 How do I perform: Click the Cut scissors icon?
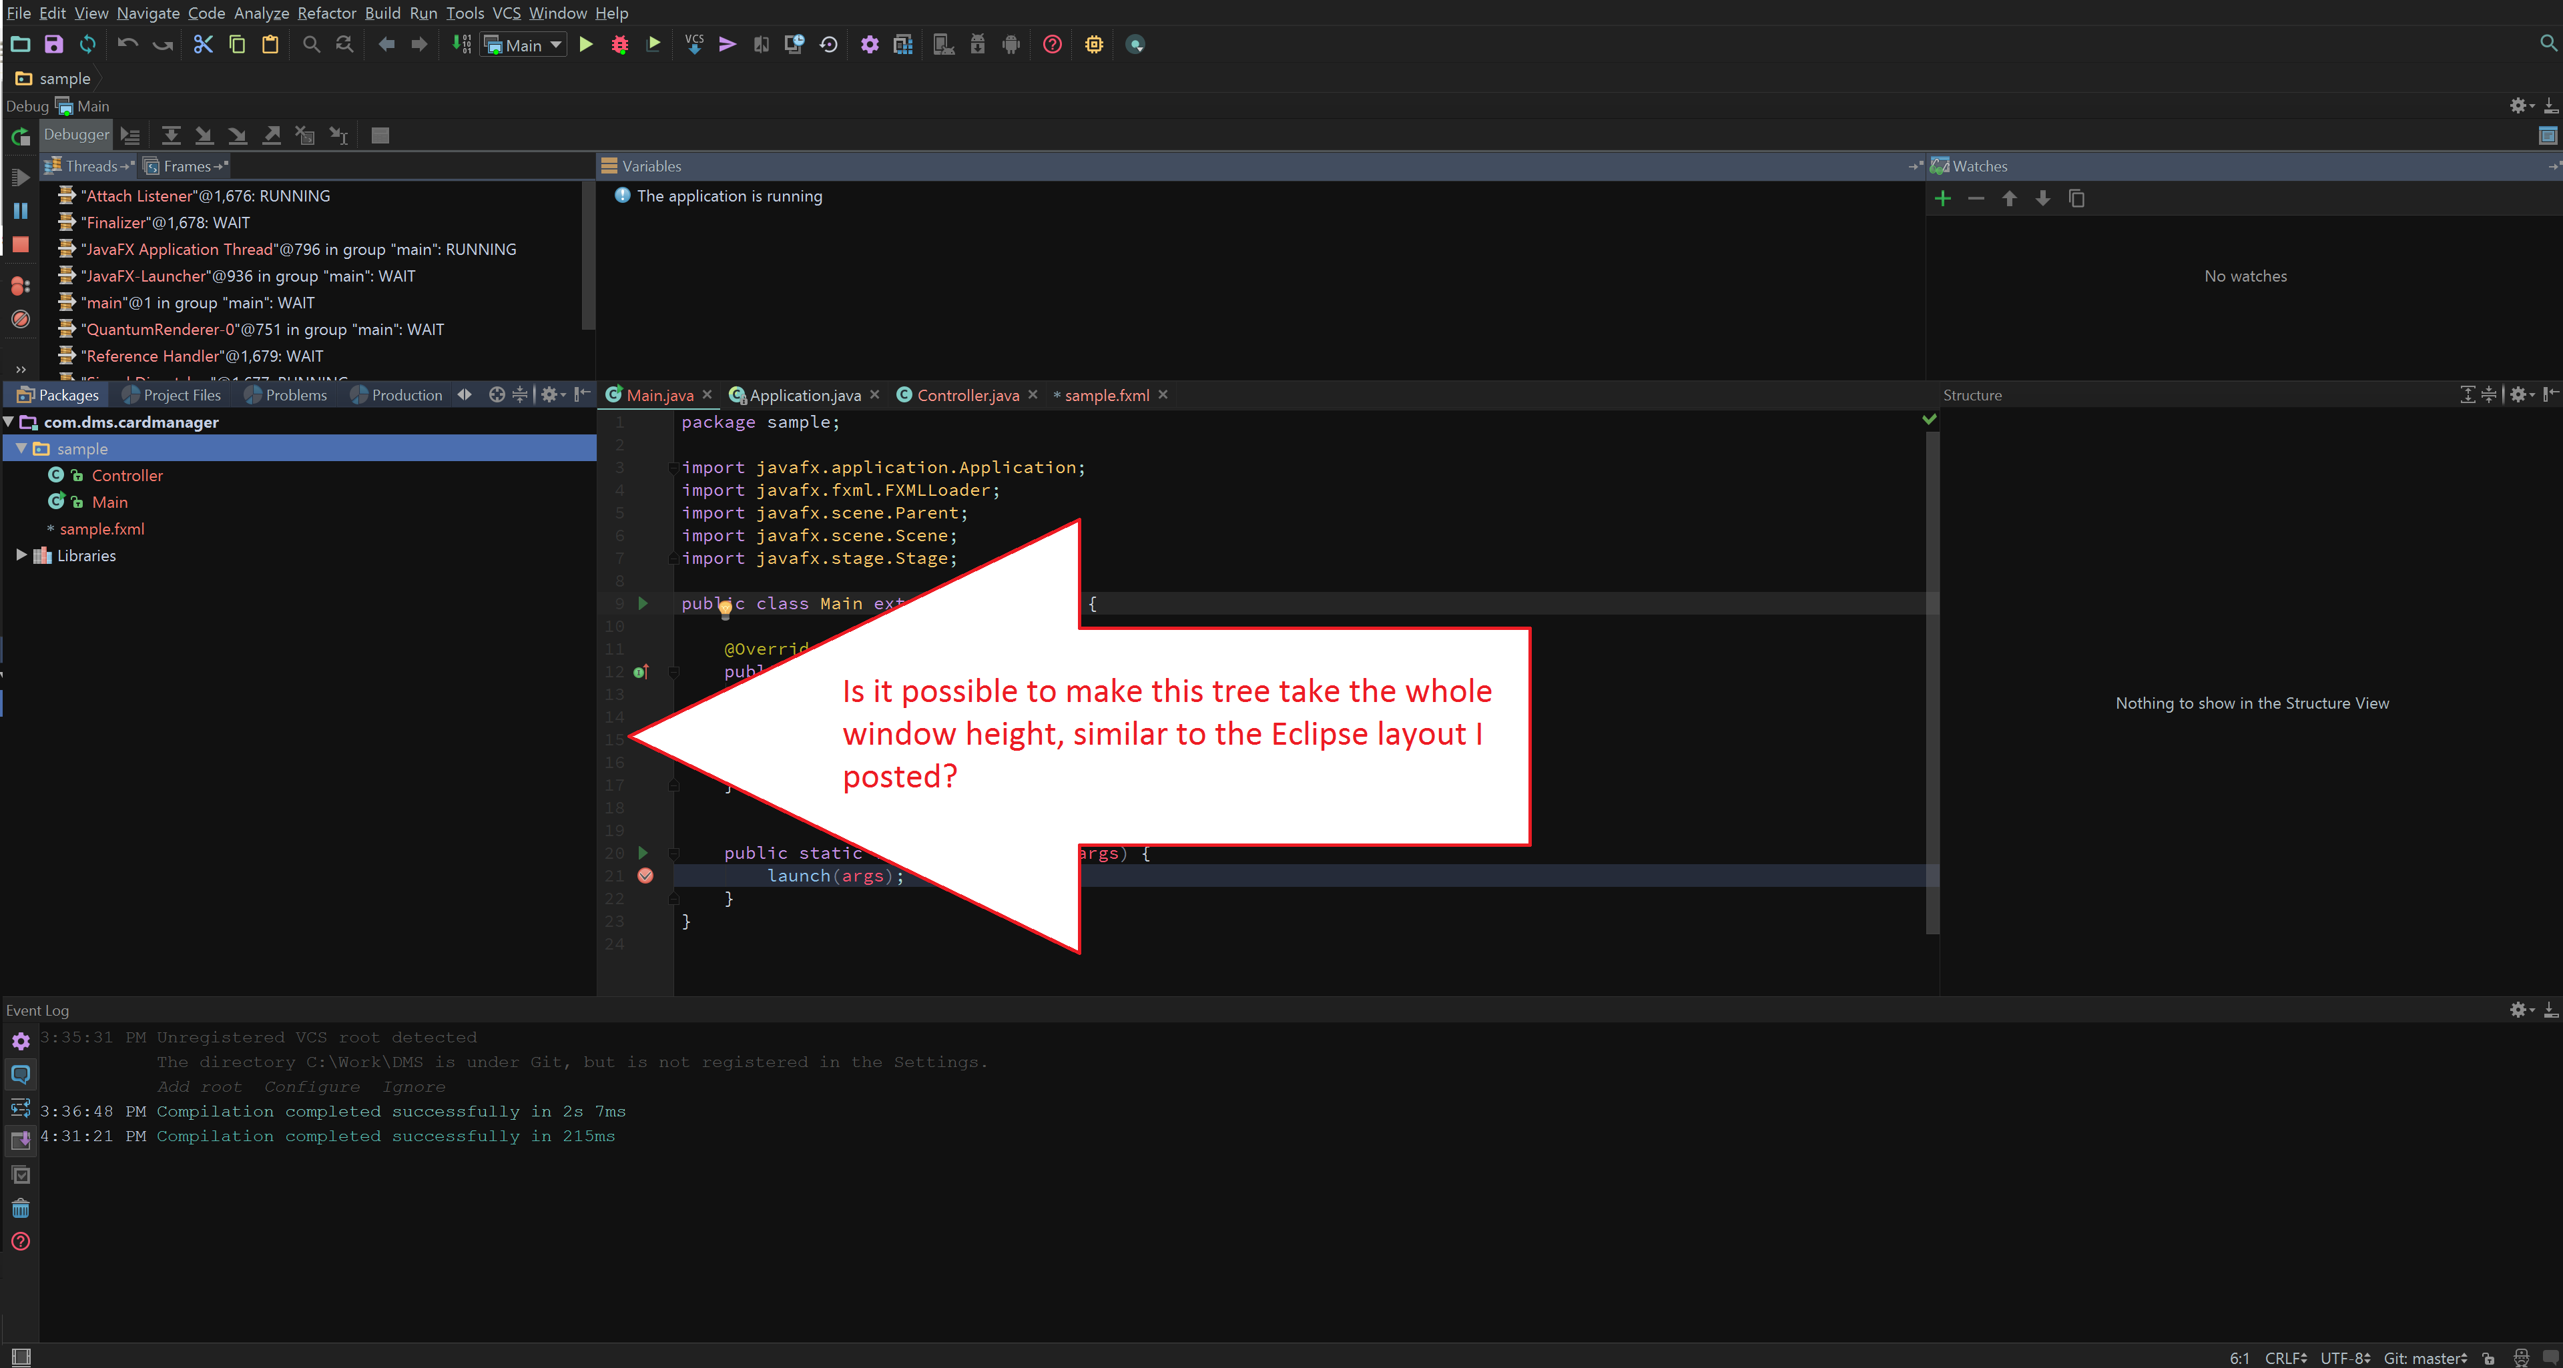click(203, 45)
